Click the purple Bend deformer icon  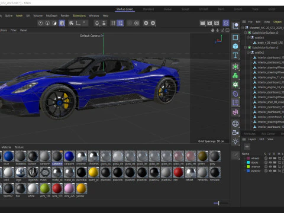pyautogui.click(x=235, y=94)
